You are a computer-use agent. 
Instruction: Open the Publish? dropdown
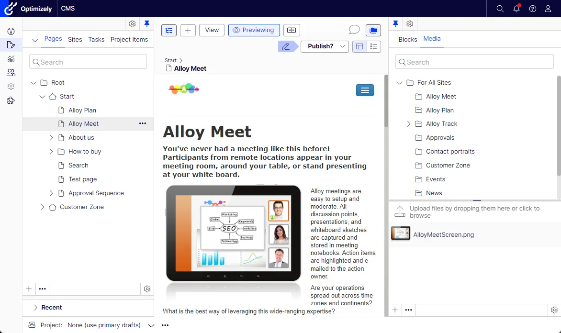pos(325,46)
